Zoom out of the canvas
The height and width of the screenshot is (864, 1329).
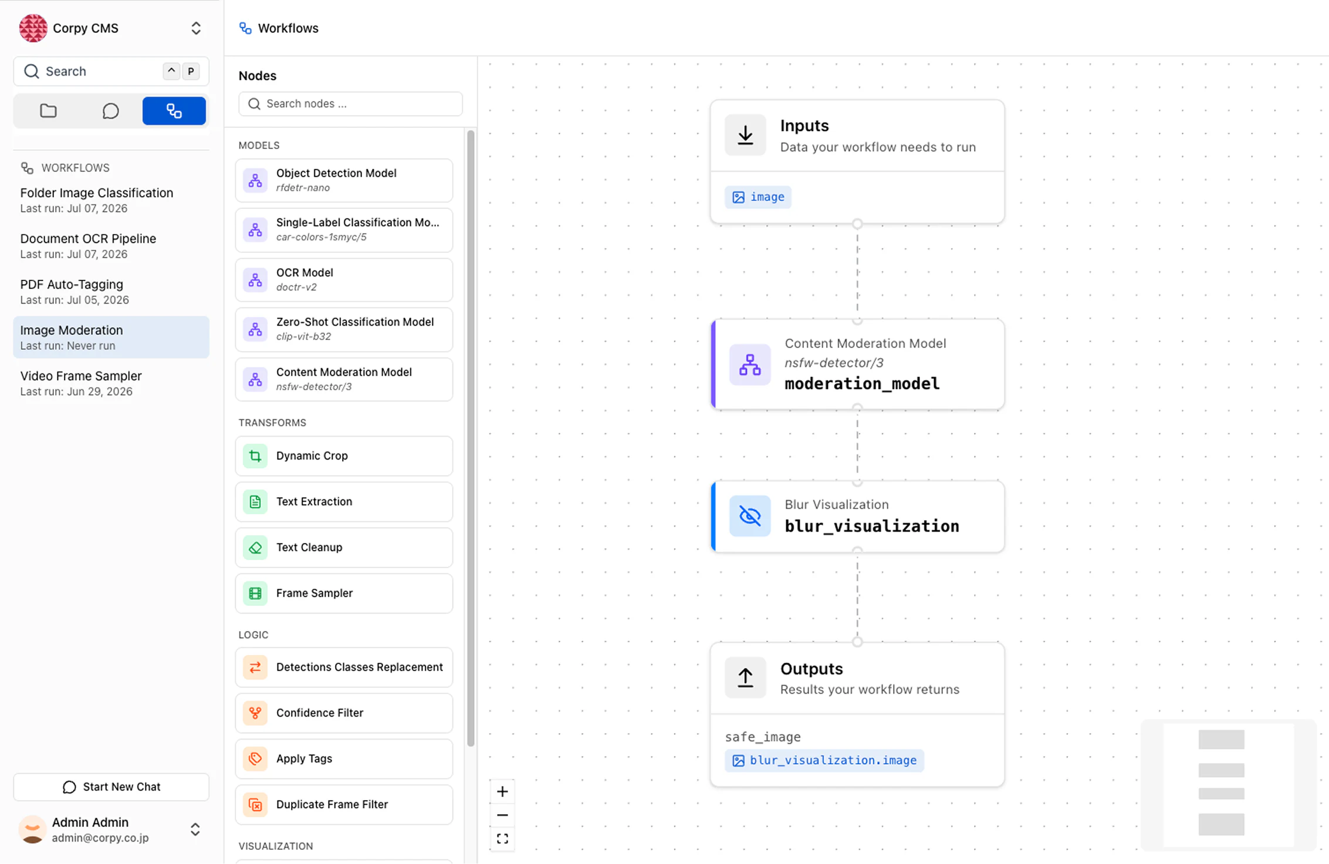click(502, 815)
